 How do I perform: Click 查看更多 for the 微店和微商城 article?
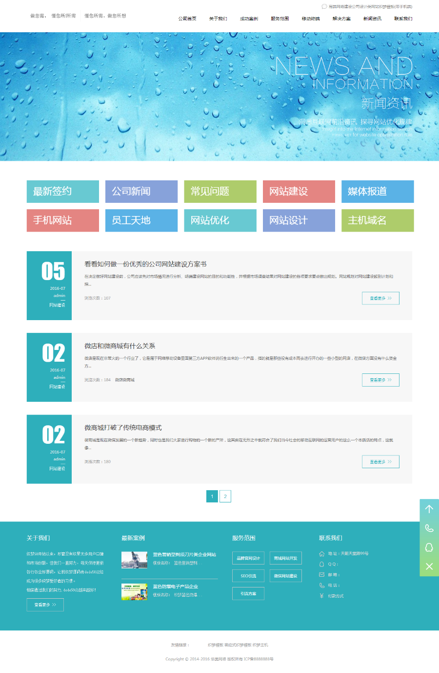[x=381, y=380]
